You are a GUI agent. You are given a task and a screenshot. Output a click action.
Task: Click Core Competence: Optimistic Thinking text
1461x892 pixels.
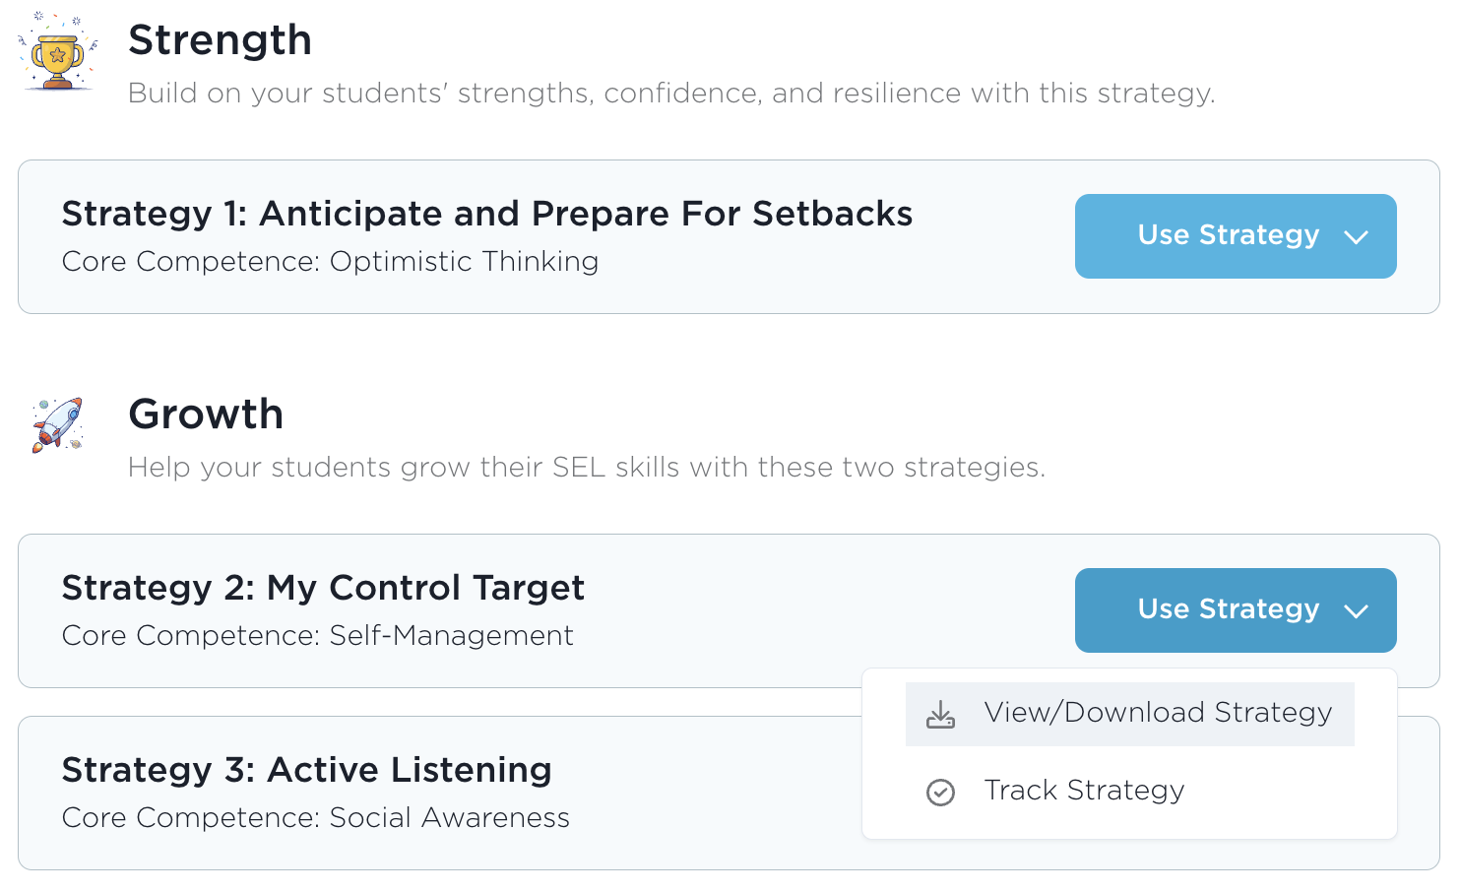(330, 262)
